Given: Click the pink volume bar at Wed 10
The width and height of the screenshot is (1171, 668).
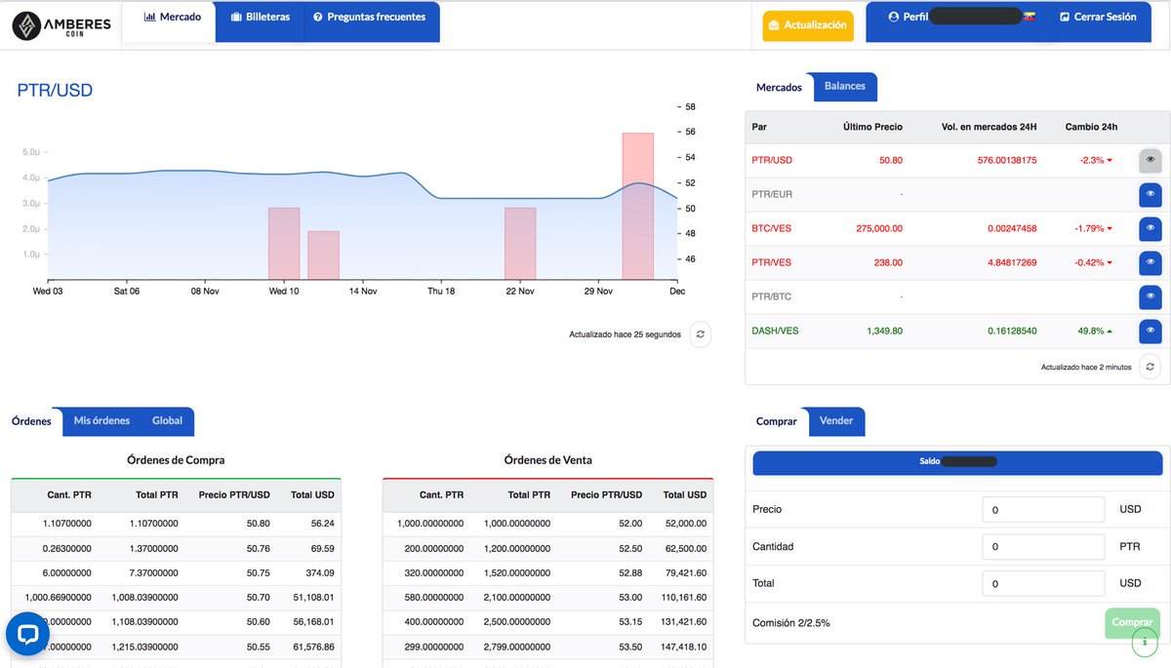Looking at the screenshot, I should 284,242.
